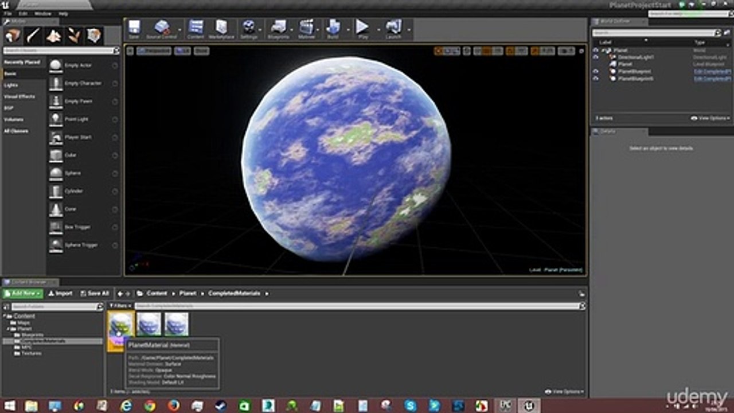Screen dimensions: 734x413
Task: Open the Content browser toolbar icon
Action: pos(196,29)
